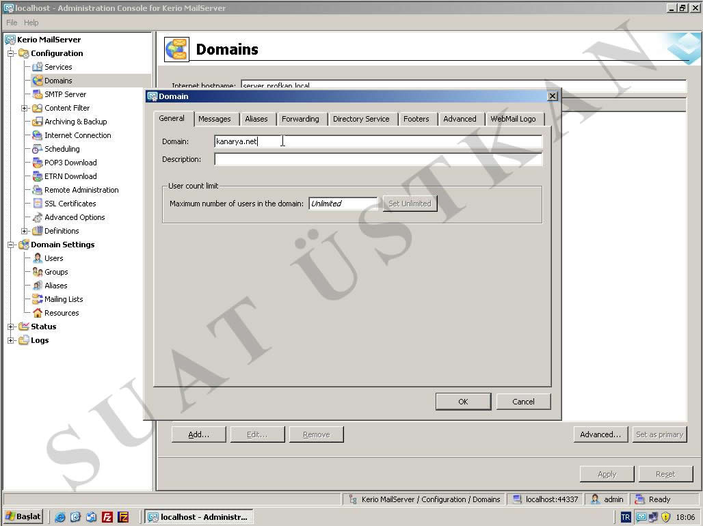Expand the Content Filter node
This screenshot has height=526, width=703.
pyautogui.click(x=24, y=108)
